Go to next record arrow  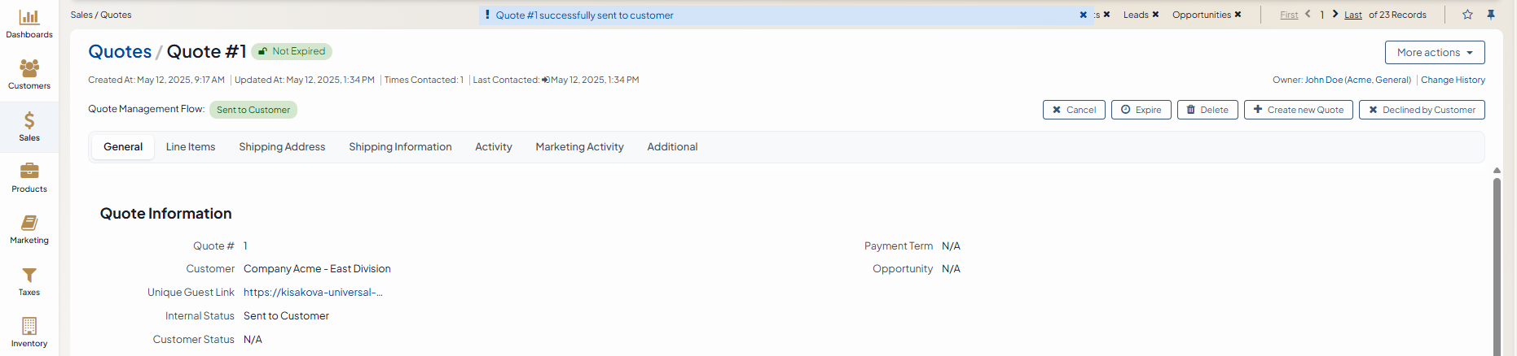pyautogui.click(x=1335, y=14)
